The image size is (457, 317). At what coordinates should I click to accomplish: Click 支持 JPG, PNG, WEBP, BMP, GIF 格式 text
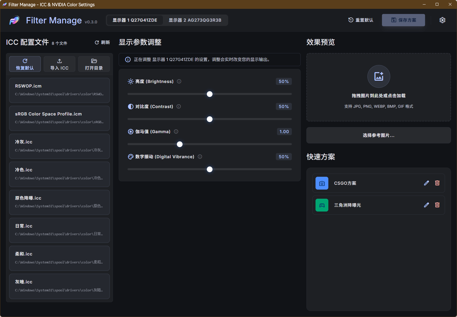(x=379, y=106)
